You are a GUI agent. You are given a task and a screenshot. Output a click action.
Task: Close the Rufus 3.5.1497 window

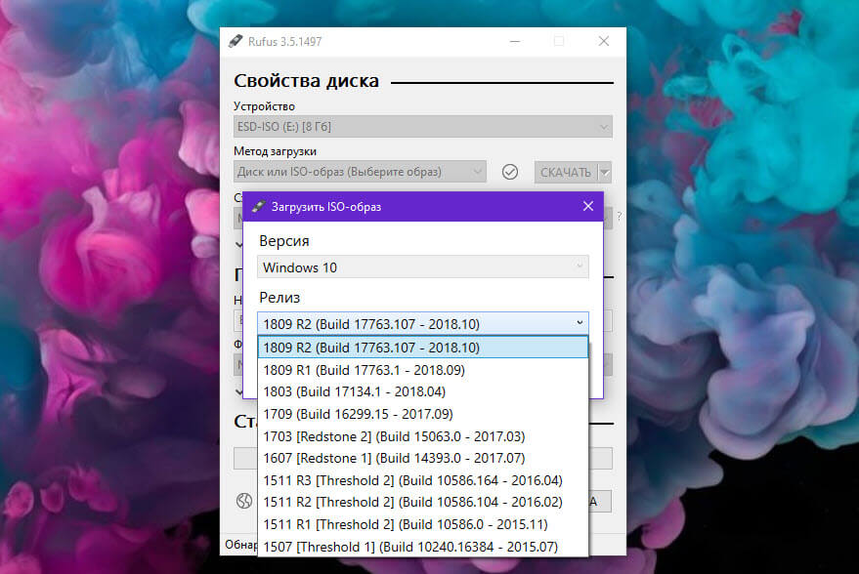click(x=604, y=42)
